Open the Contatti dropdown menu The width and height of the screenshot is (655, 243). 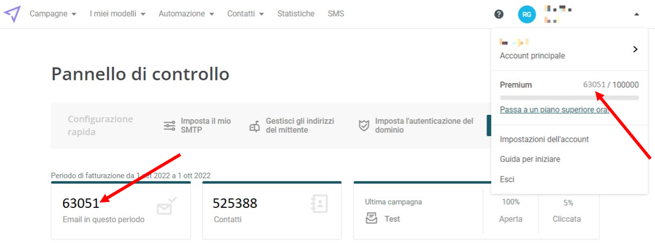[x=245, y=14]
